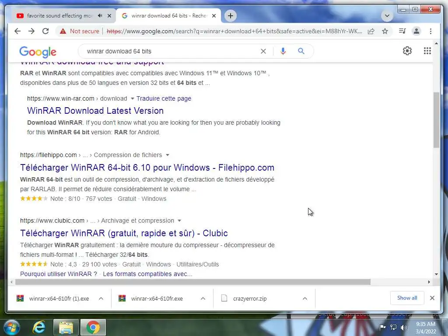448x336 pixels.
Task: Open Google settings gear
Action: 407,51
